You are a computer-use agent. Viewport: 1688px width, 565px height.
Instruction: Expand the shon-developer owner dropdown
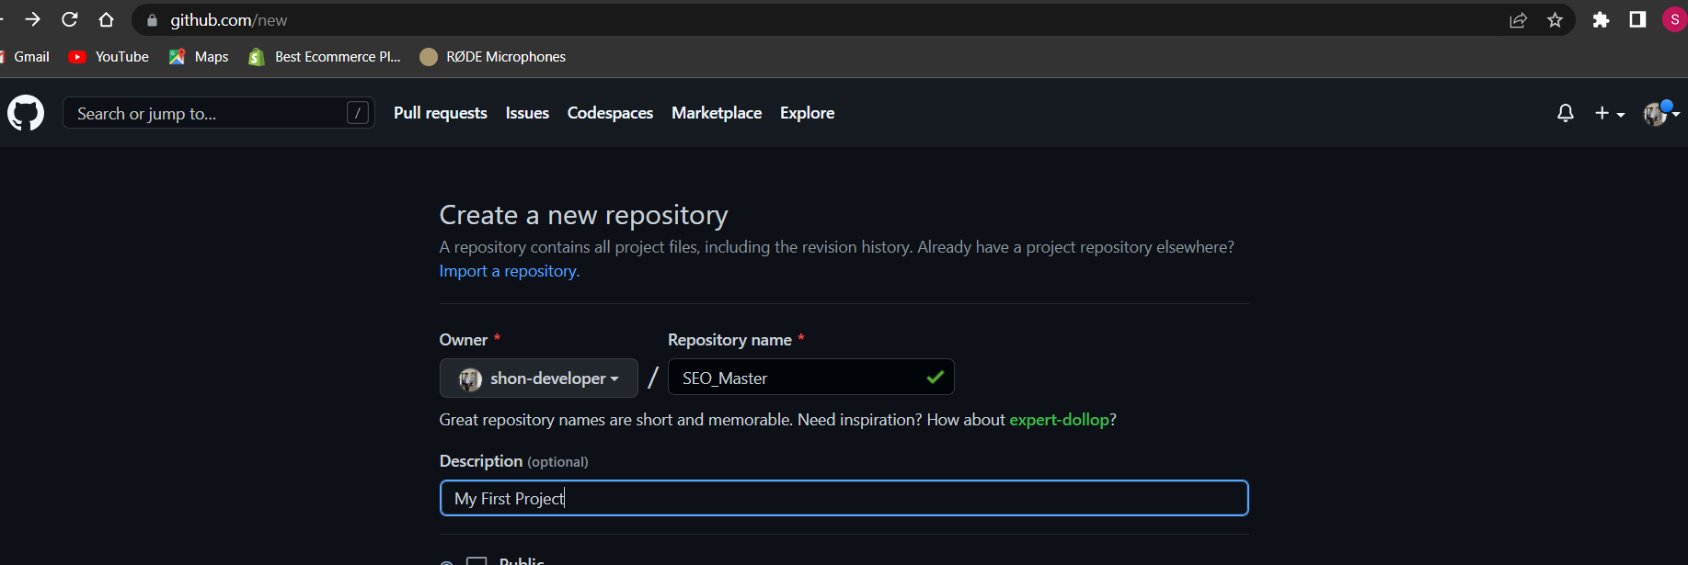pos(539,379)
